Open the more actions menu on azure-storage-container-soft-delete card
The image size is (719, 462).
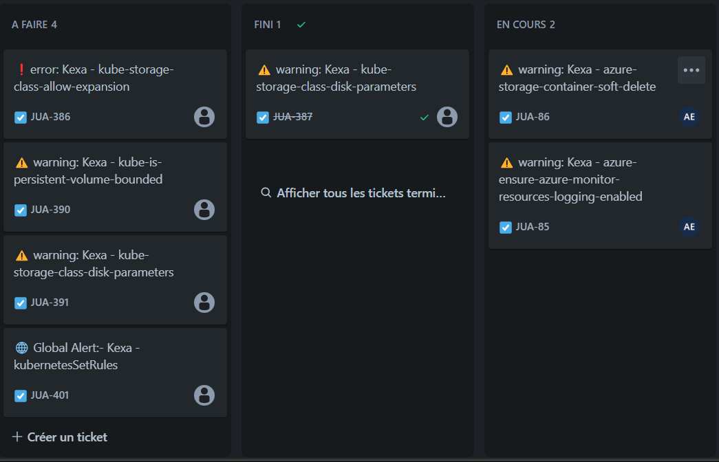(x=691, y=69)
